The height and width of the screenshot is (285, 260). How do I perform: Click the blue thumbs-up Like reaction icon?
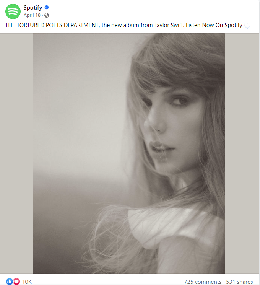[10, 281]
